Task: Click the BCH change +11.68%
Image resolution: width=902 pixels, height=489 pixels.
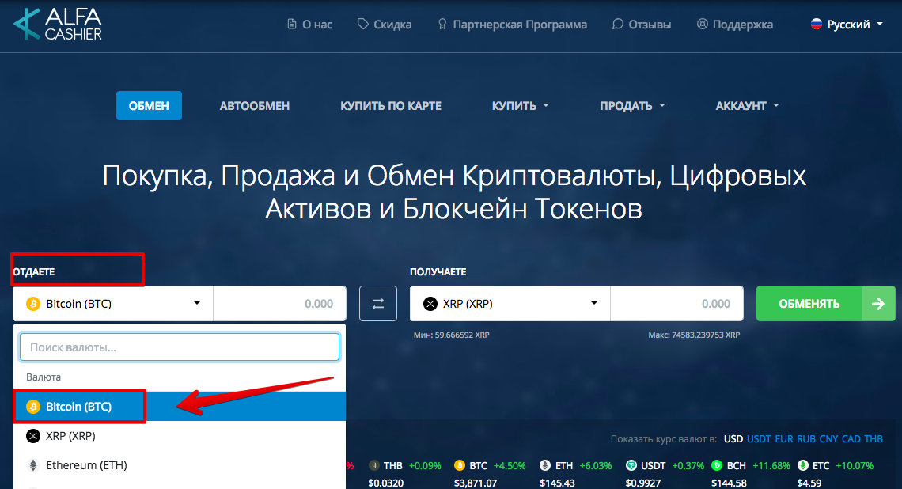Action: pyautogui.click(x=771, y=465)
